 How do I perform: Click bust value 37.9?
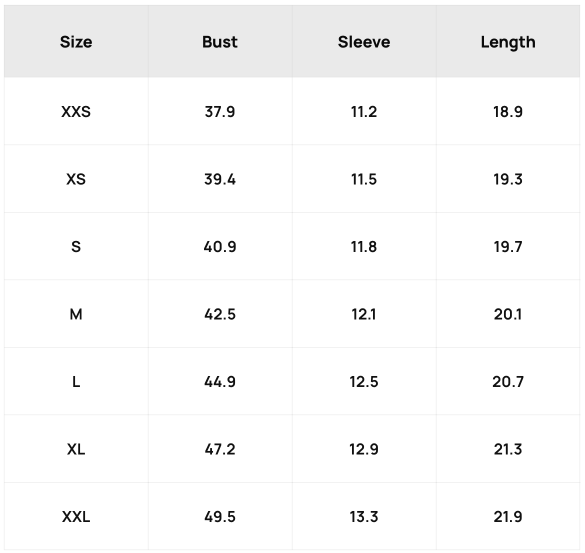(x=219, y=111)
